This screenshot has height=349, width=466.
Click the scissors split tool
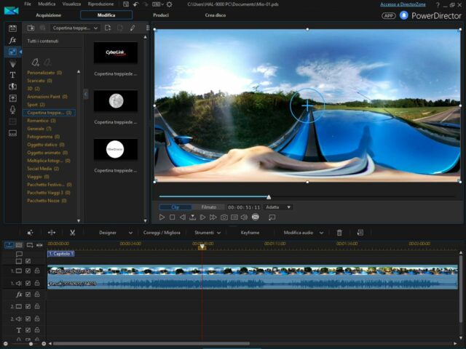[x=73, y=233]
